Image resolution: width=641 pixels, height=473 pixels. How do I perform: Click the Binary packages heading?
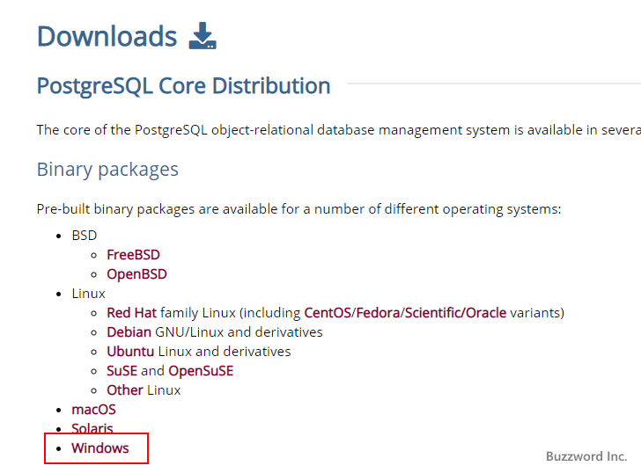pyautogui.click(x=107, y=170)
